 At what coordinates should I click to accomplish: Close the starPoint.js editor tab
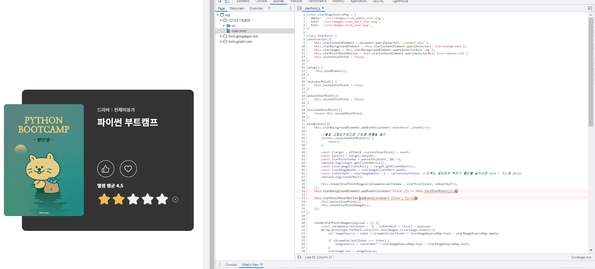[x=323, y=8]
